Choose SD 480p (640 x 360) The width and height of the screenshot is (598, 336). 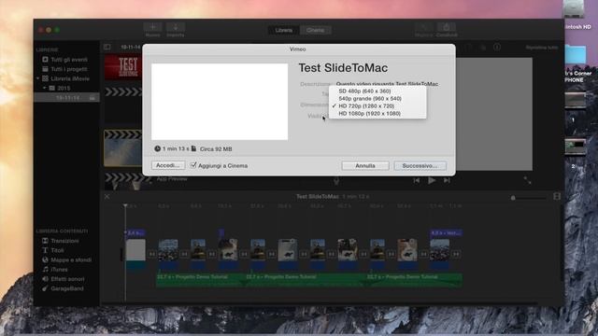[x=377, y=91]
